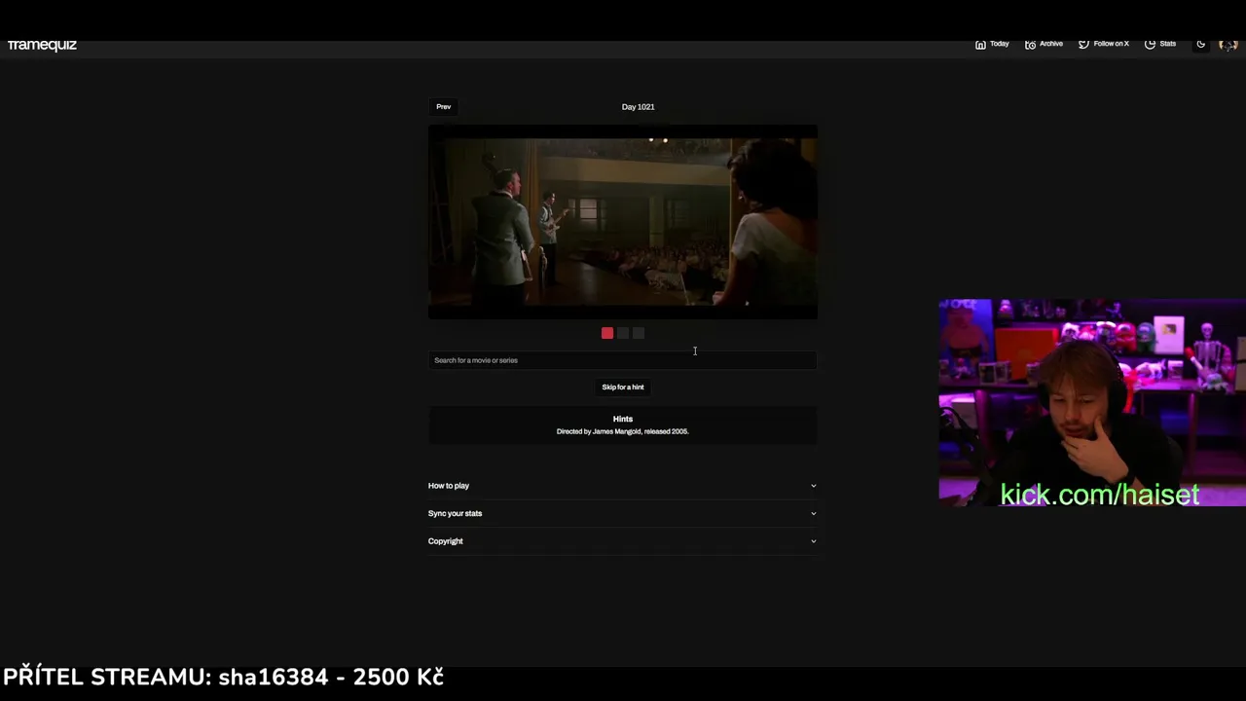This screenshot has height=701, width=1246.
Task: Click the 'PŘÍTEL STREAMU' donation ticker text
Action: point(224,677)
